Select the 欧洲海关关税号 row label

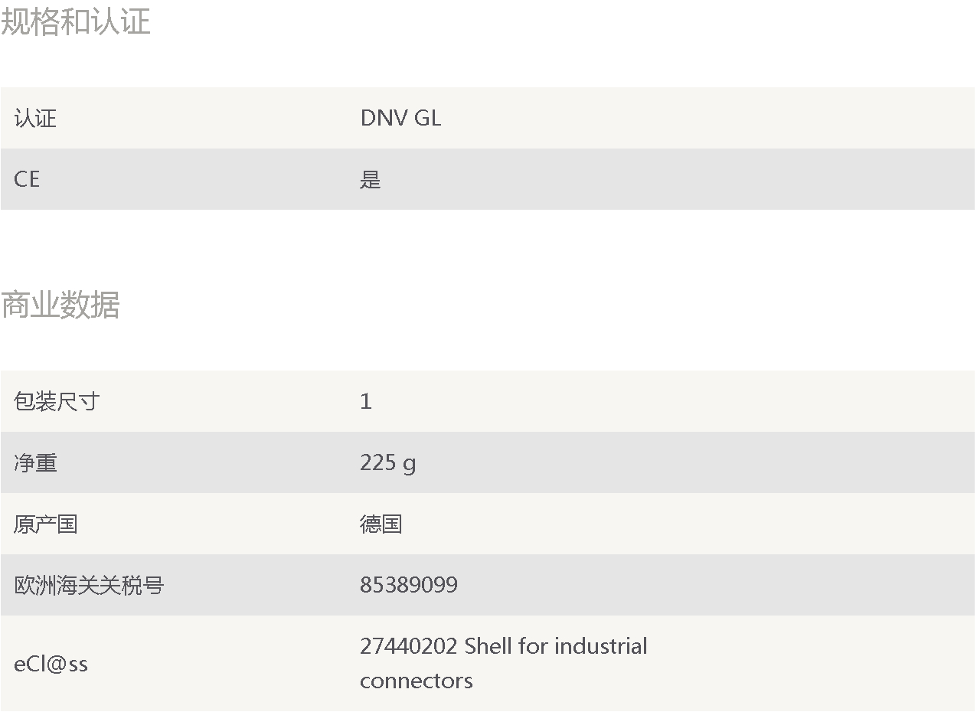(x=89, y=585)
